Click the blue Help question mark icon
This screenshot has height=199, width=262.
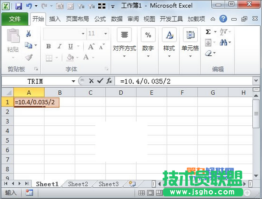tap(223, 19)
